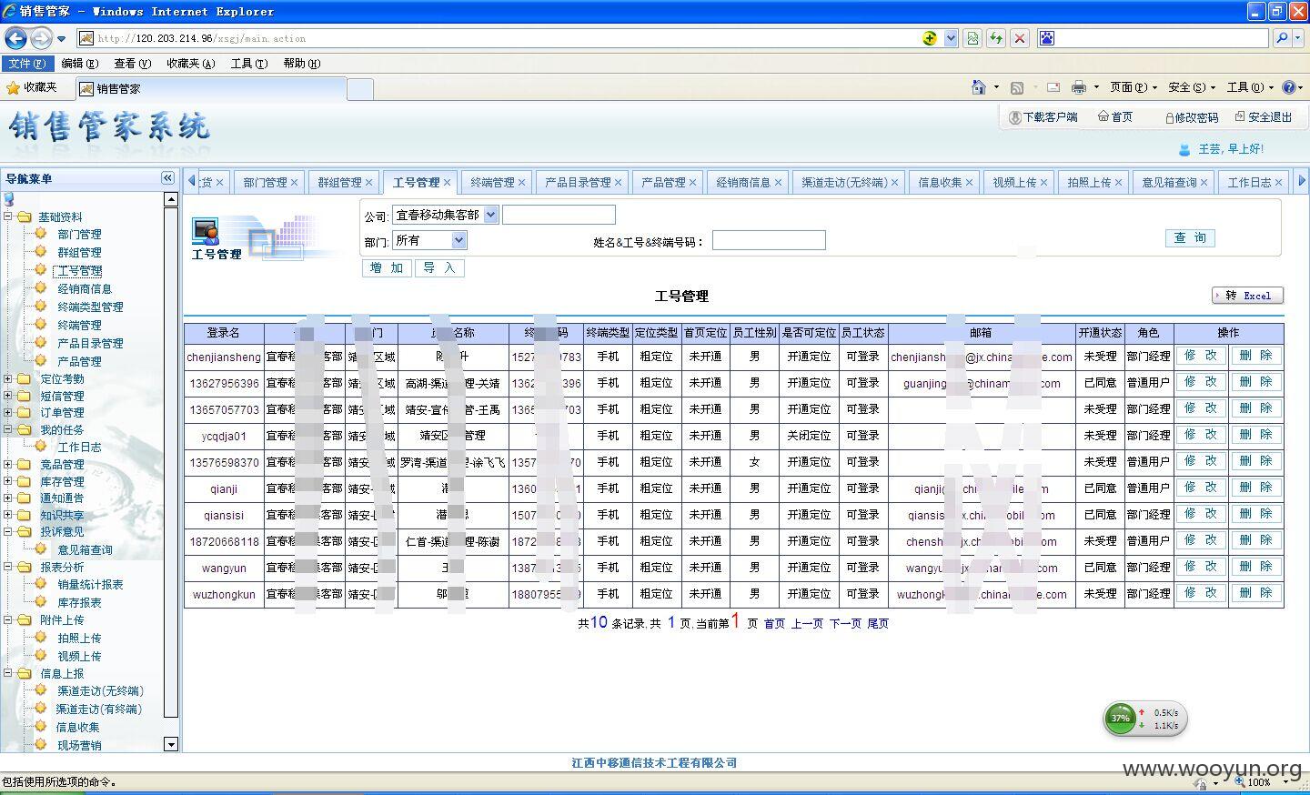Click the stop loading X icon
Screen dimensions: 1310x795
point(1020,38)
